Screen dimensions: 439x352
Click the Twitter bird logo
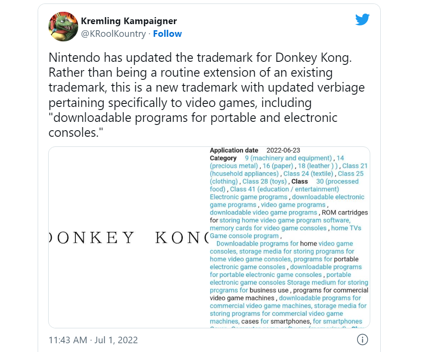coord(362,19)
